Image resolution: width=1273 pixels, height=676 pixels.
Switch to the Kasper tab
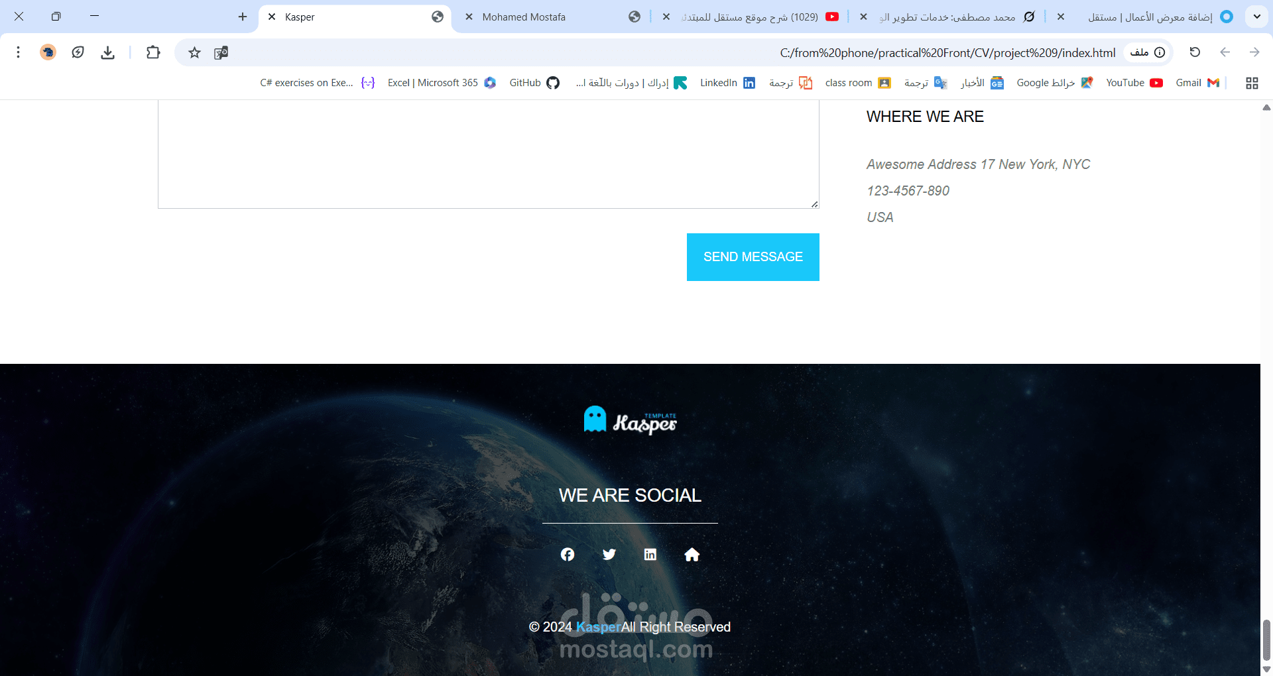(x=355, y=17)
